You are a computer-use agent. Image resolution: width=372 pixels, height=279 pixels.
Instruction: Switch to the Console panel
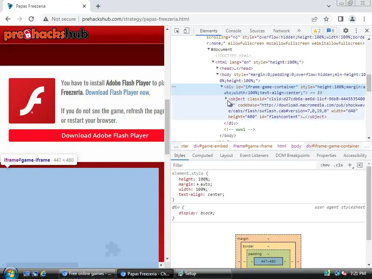pyautogui.click(x=234, y=31)
